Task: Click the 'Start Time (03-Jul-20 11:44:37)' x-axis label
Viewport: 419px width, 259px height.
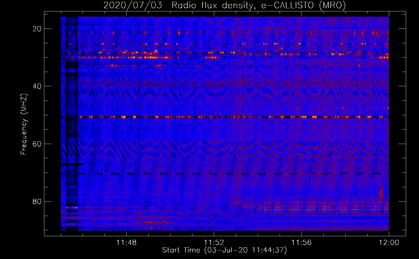Action: tap(225, 250)
